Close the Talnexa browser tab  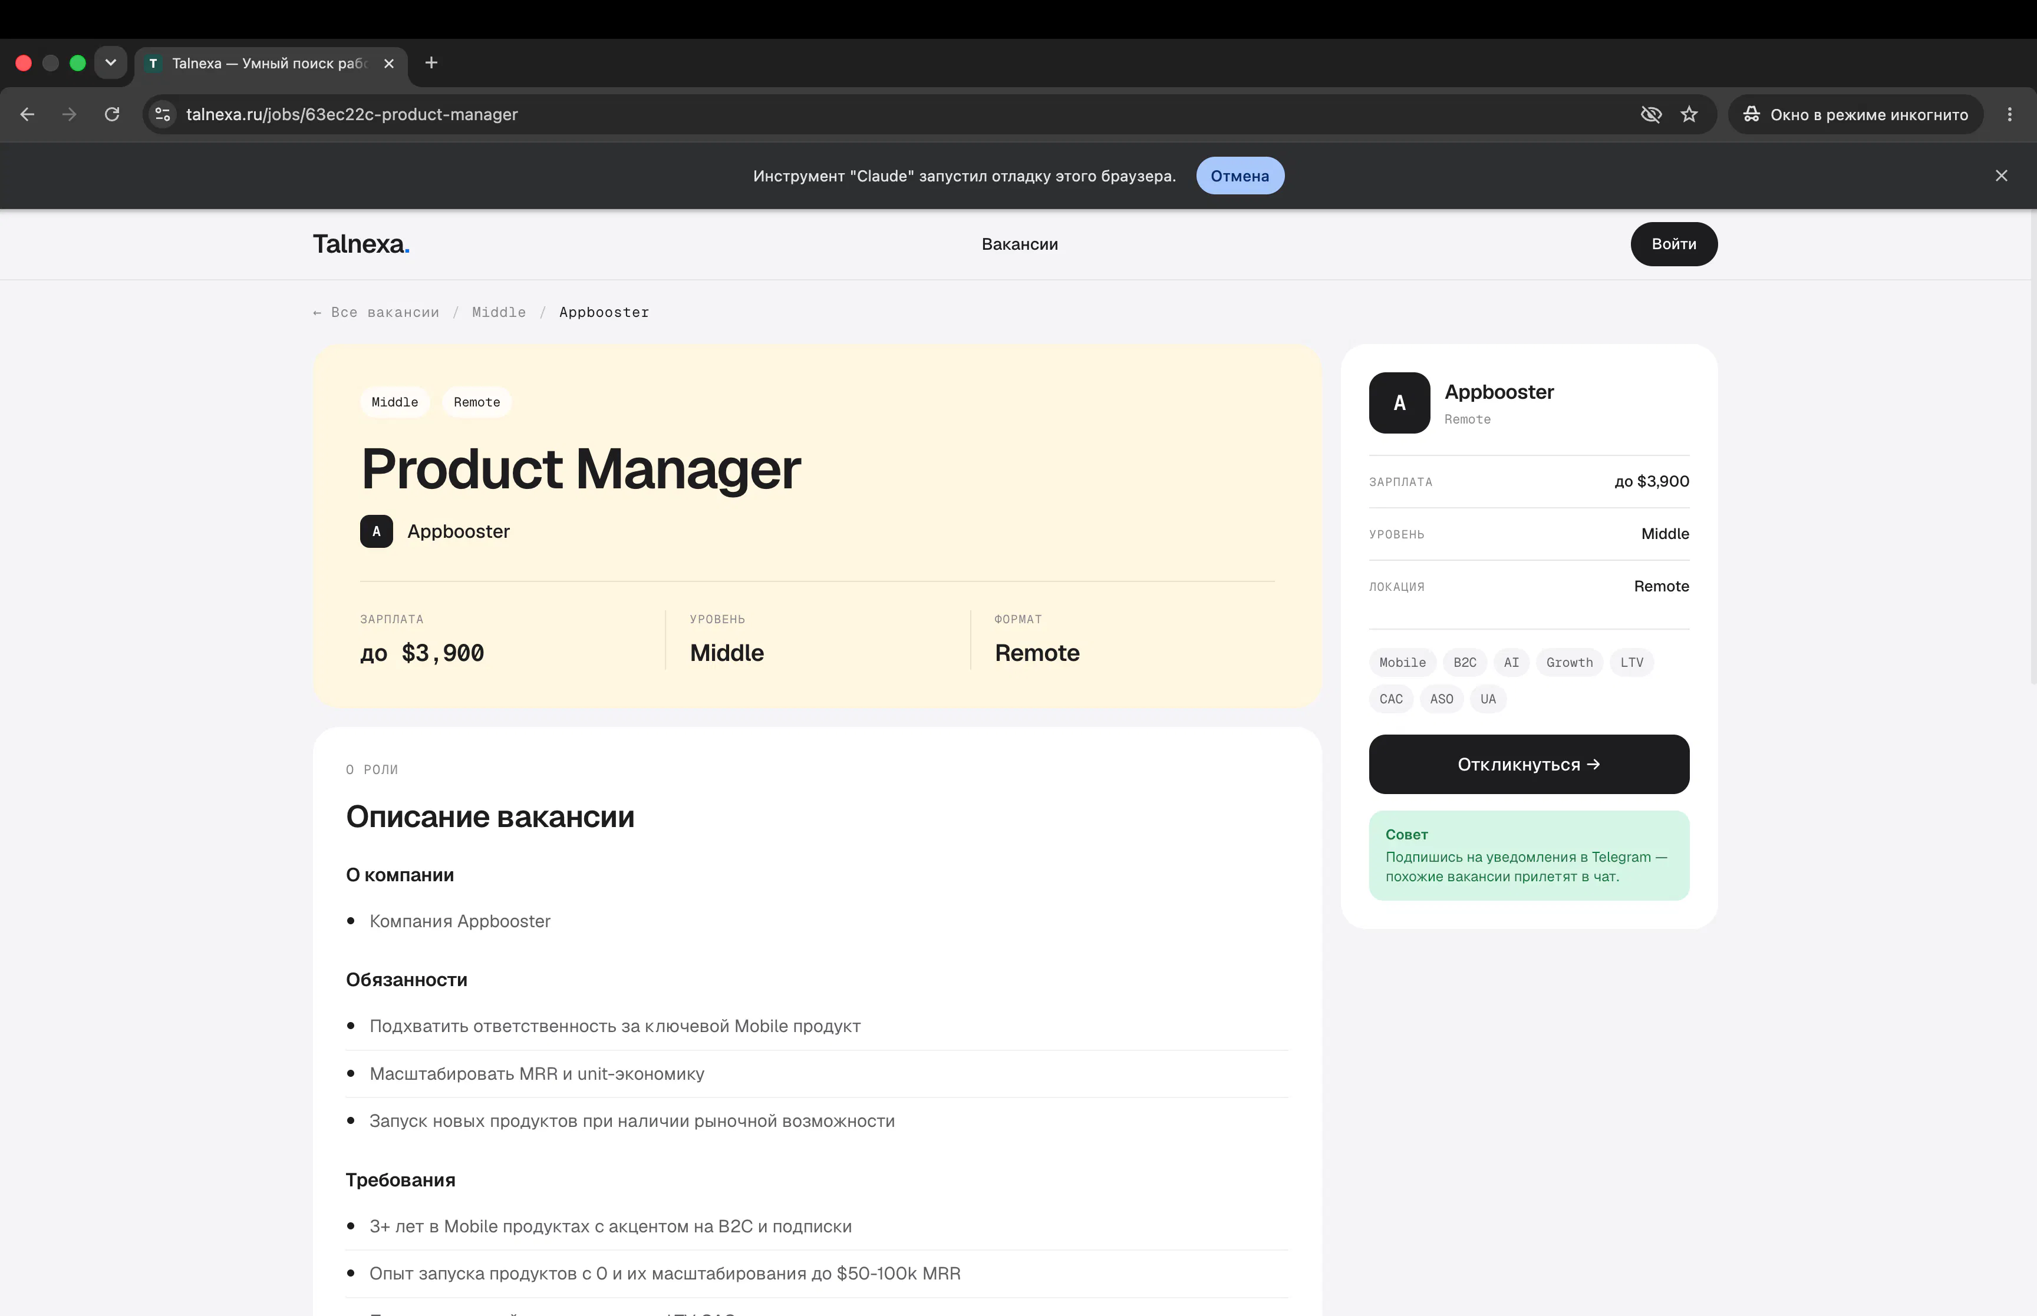click(x=389, y=63)
